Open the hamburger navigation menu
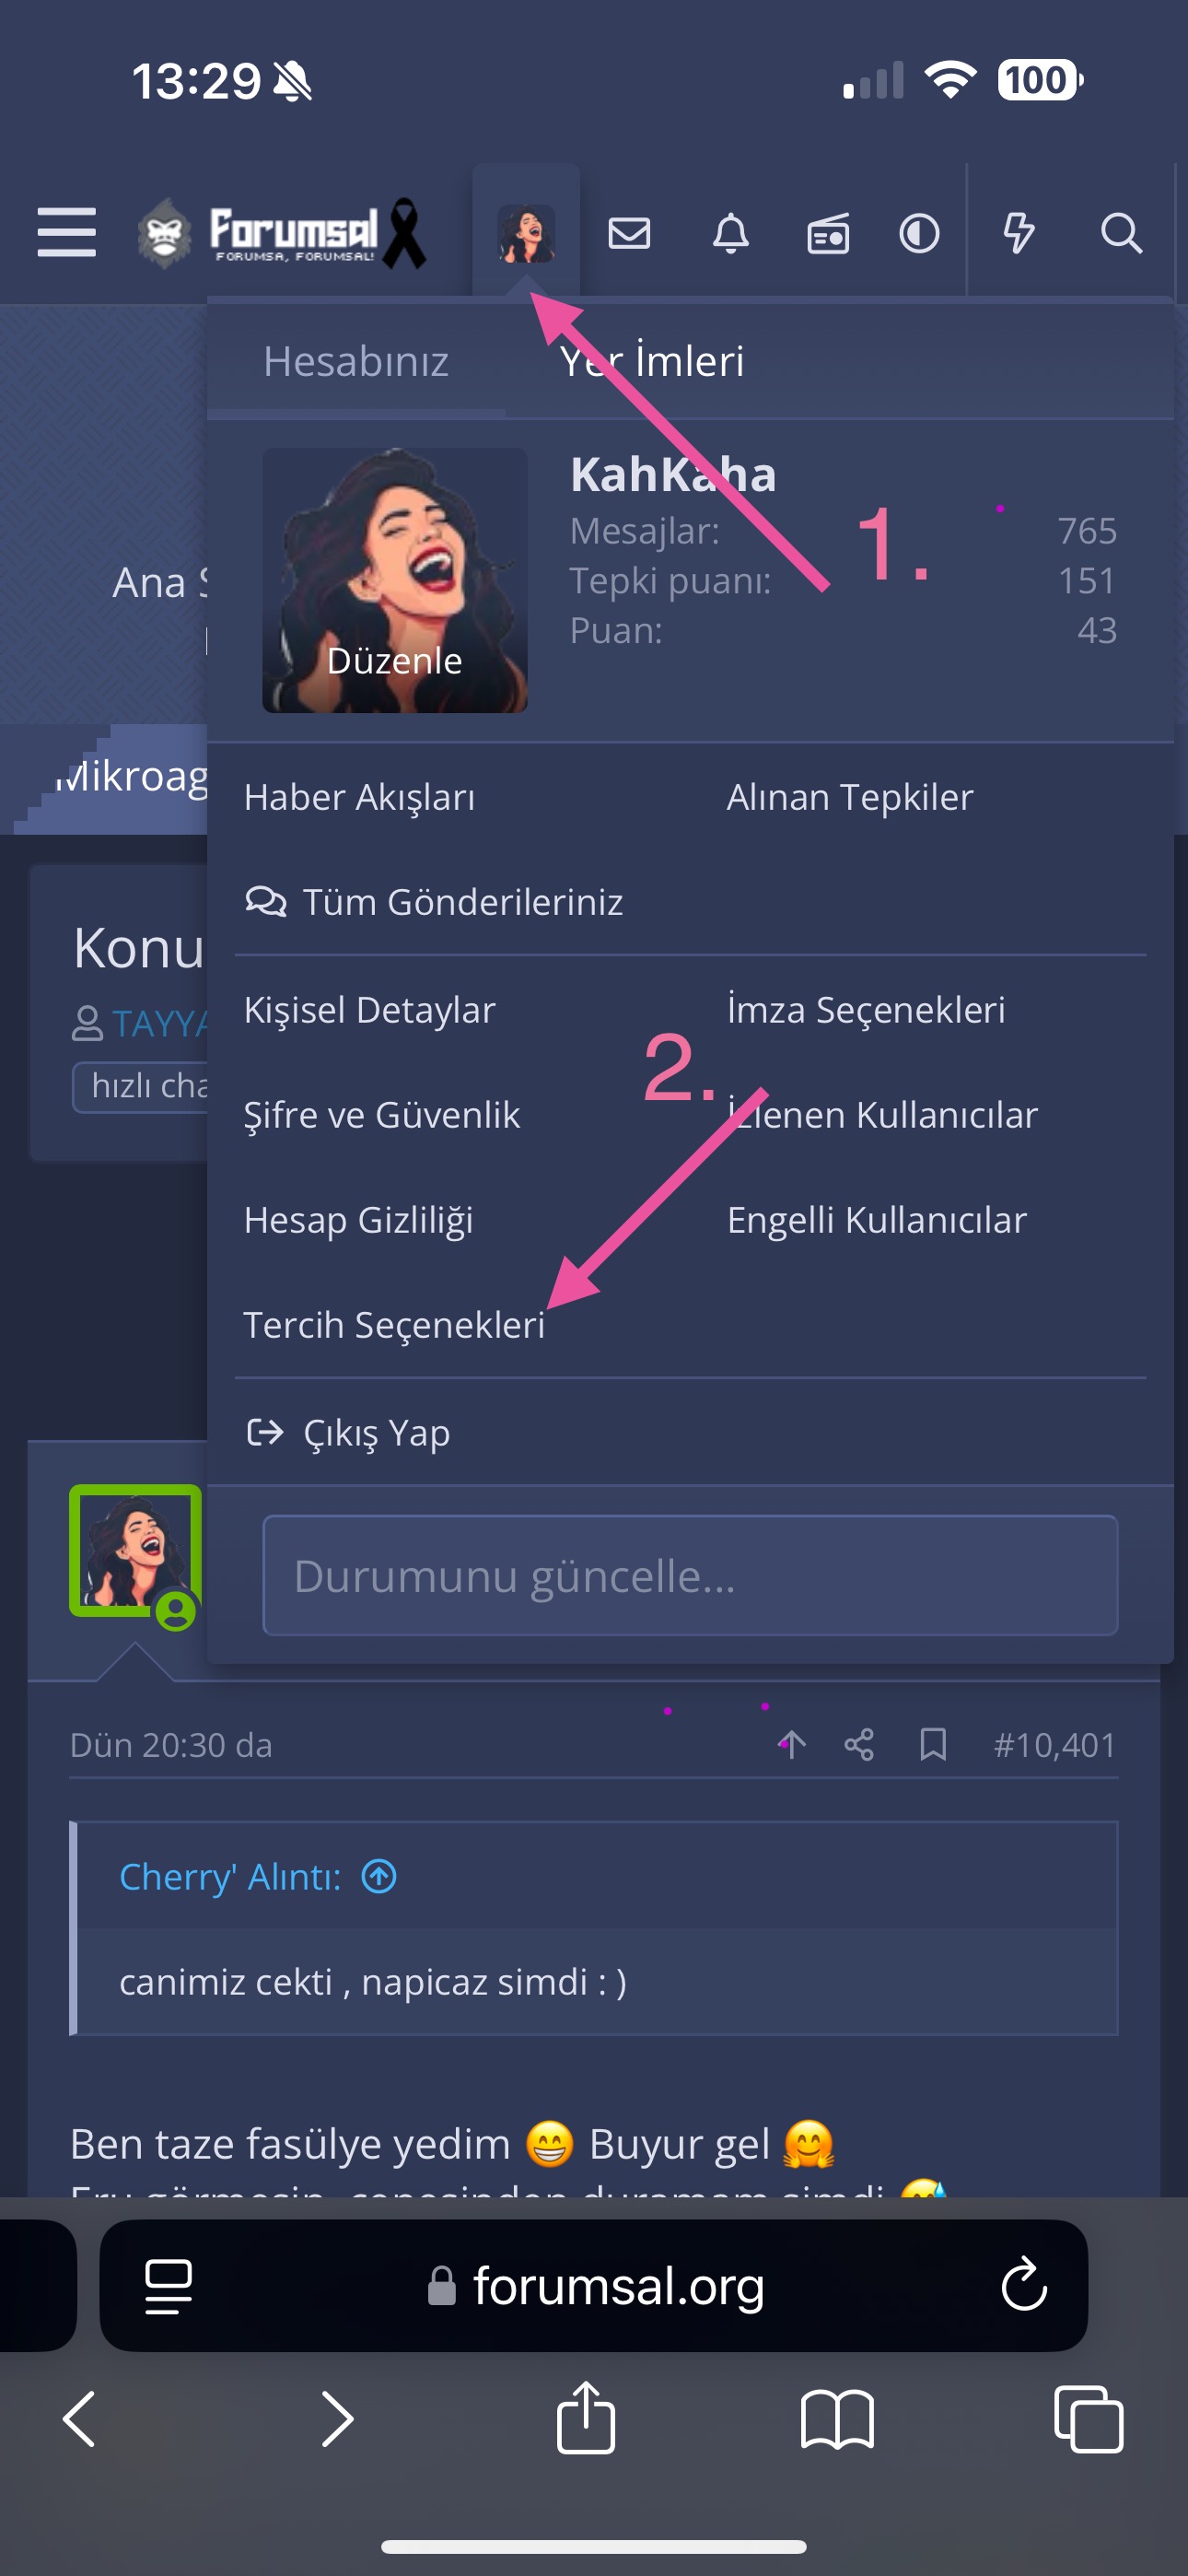 66,232
